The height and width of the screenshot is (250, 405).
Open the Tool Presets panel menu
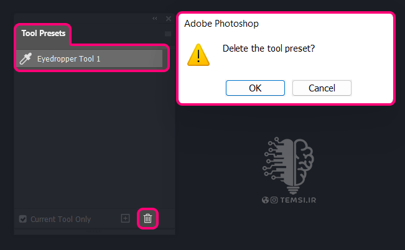[x=168, y=34]
